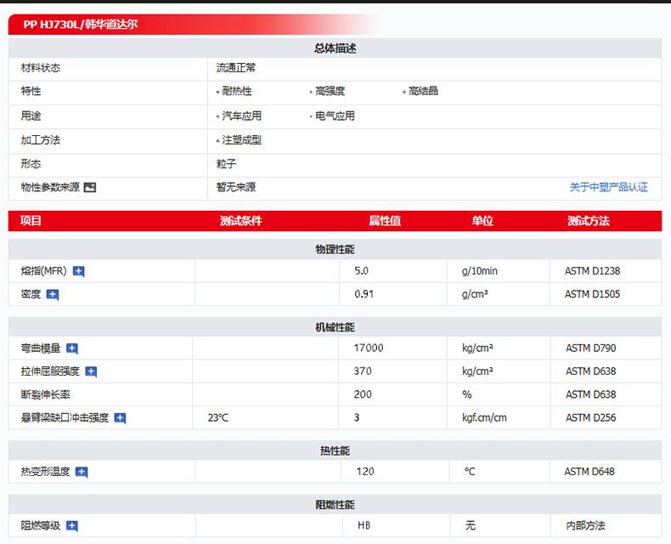Screen dimensions: 671x544
Task: Select the 电气应用 usage tag
Action: coord(335,116)
